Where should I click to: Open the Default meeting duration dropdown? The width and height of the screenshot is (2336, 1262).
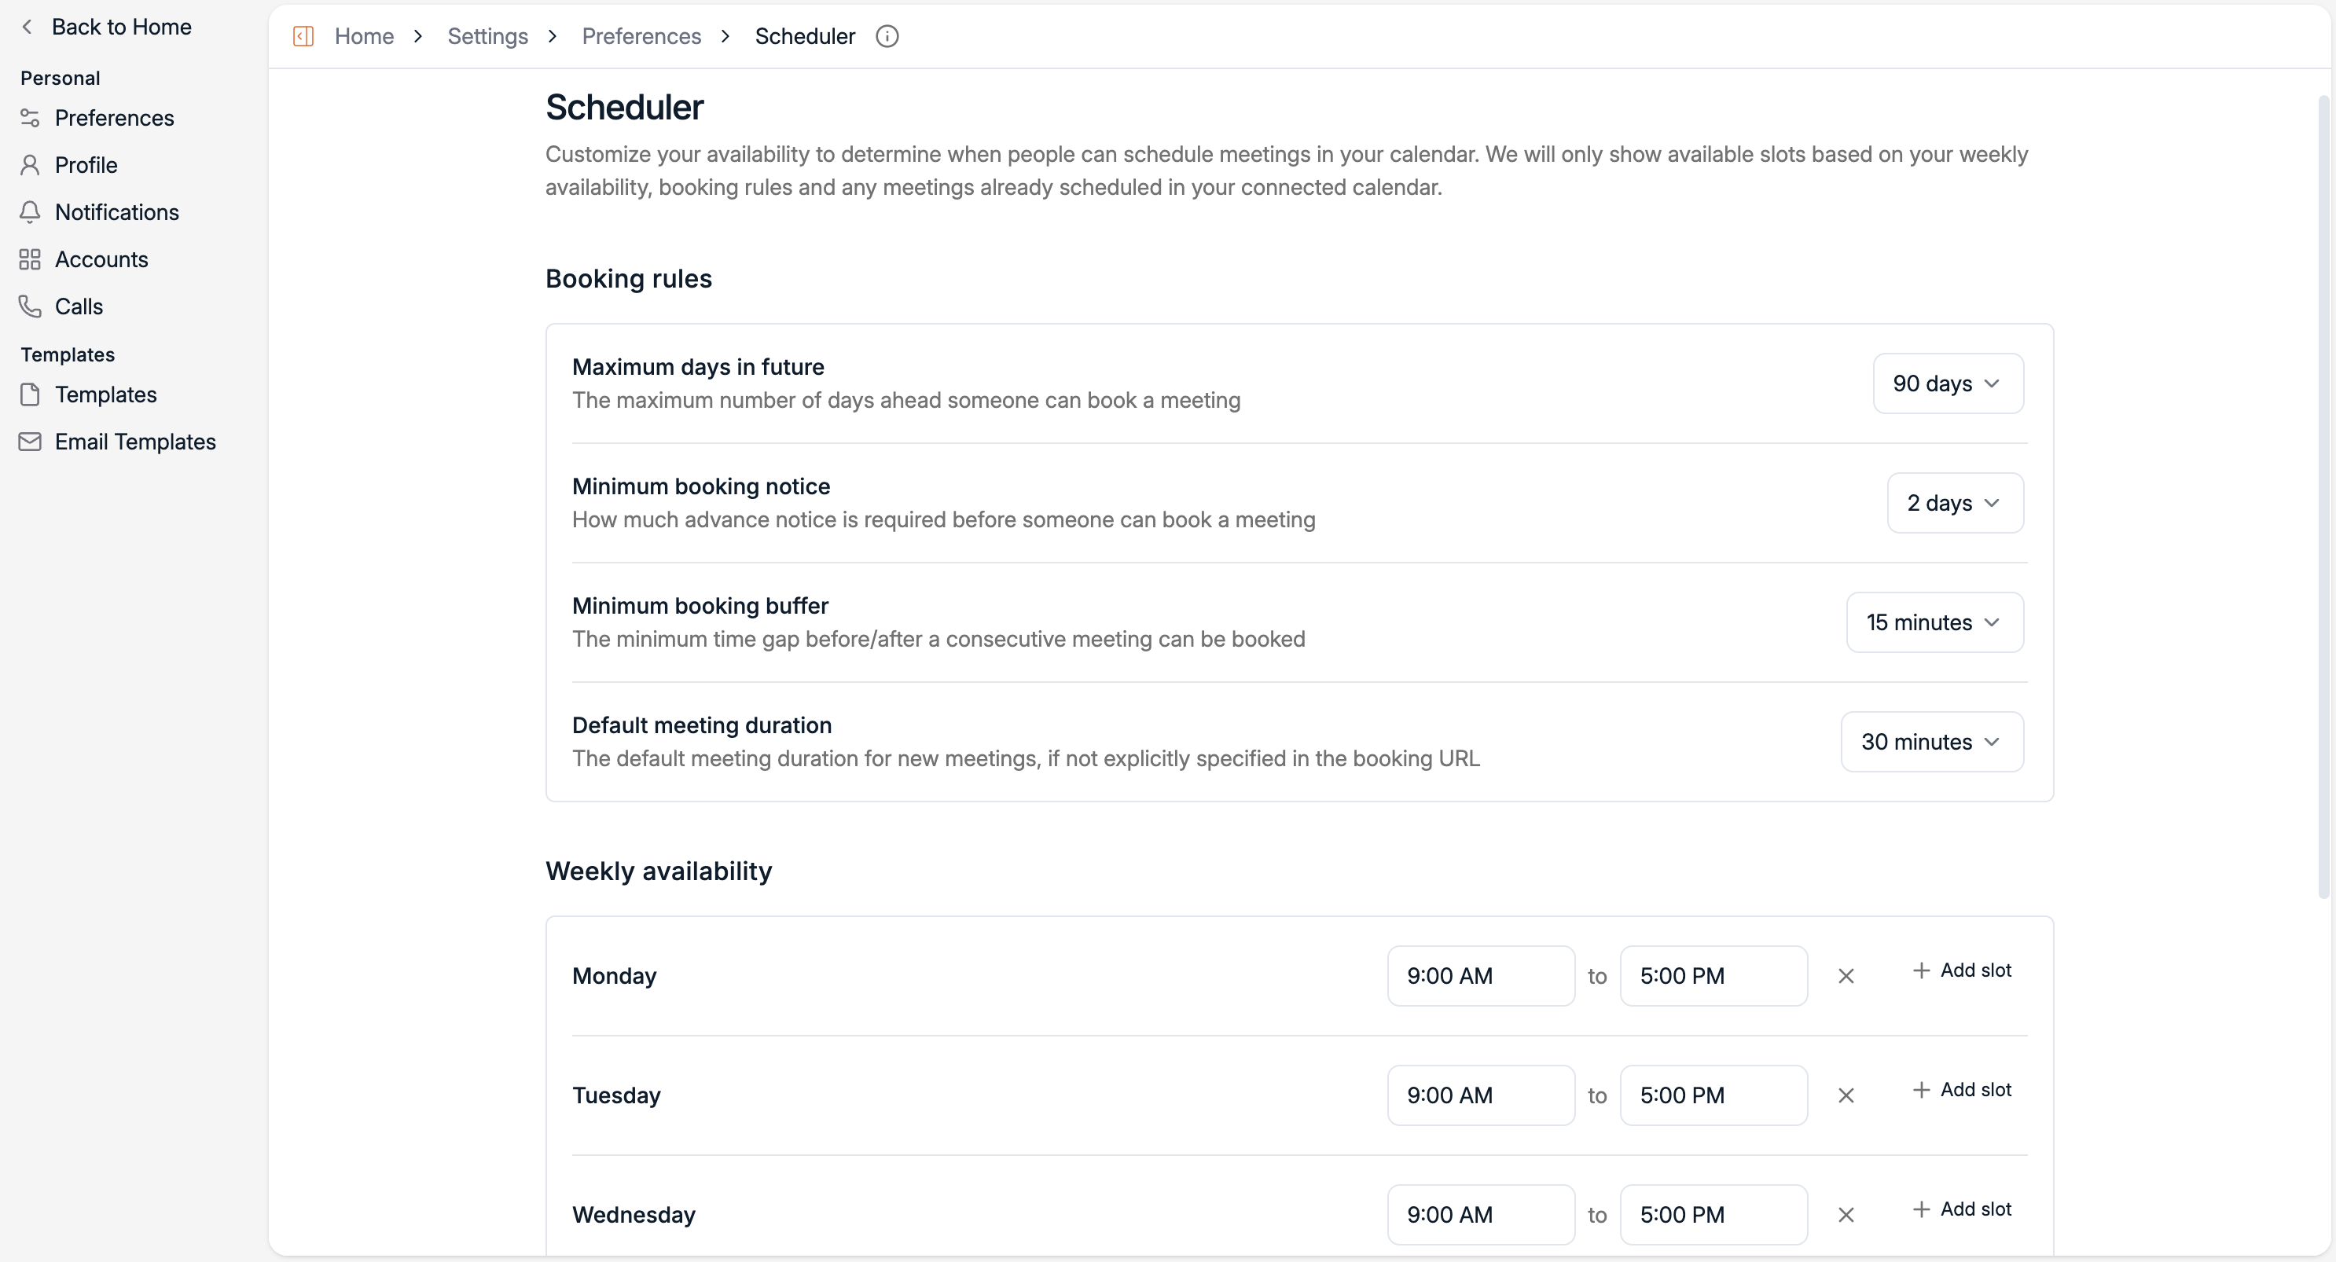pos(1931,742)
